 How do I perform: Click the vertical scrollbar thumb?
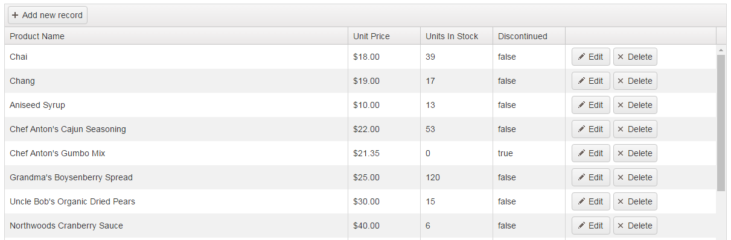click(x=721, y=123)
